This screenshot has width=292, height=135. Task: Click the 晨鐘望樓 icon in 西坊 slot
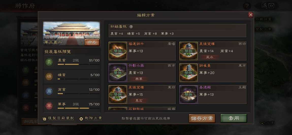pos(188,51)
